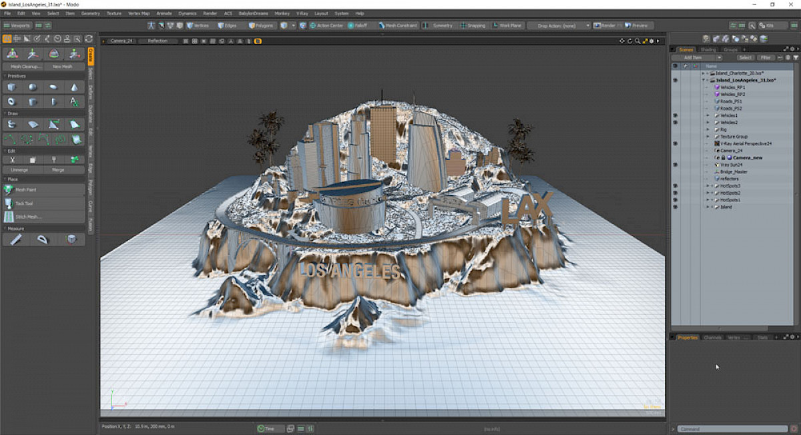This screenshot has width=801, height=435.
Task: Select the Text primitive tool
Action: tap(74, 101)
